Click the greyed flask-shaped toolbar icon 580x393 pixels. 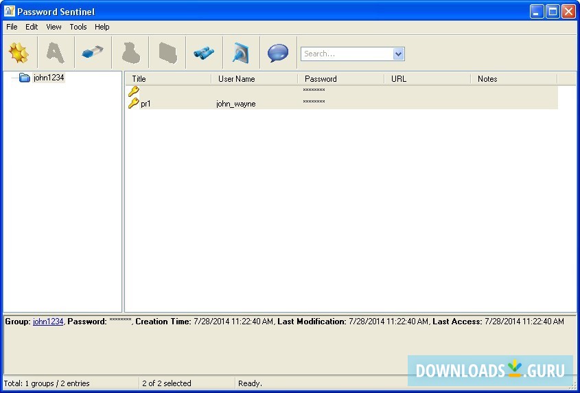click(131, 53)
